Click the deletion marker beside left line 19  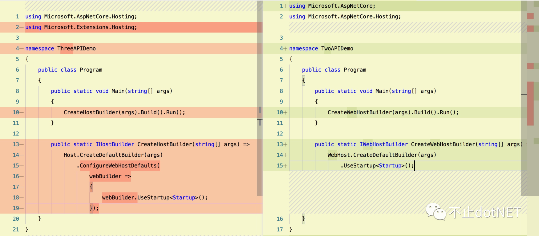pos(22,208)
